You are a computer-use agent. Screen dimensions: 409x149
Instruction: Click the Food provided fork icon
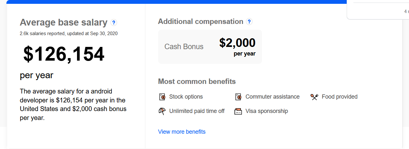click(314, 97)
